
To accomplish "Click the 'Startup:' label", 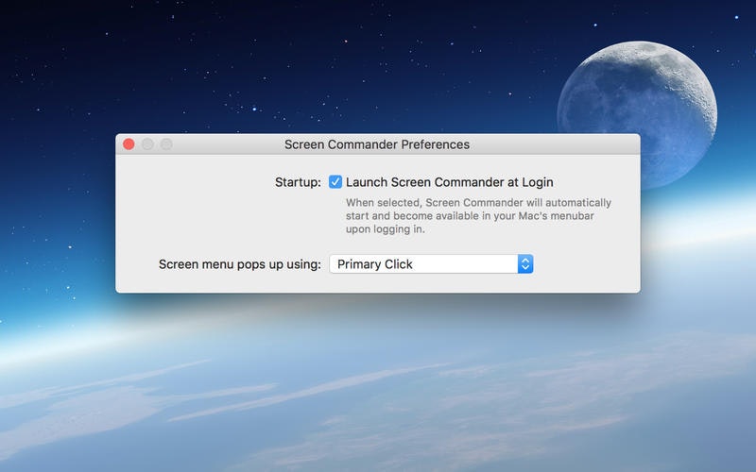I will click(298, 182).
